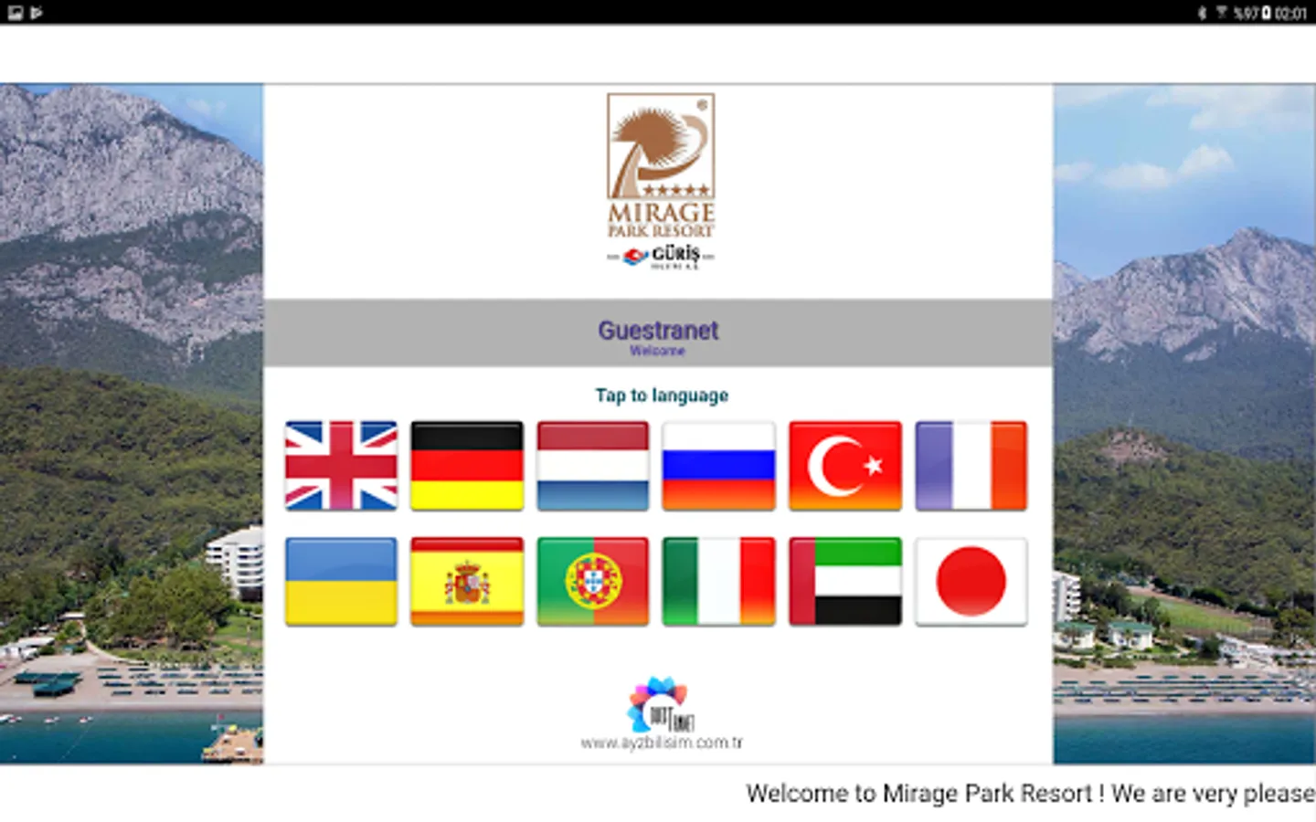The height and width of the screenshot is (822, 1316).
Task: Tap the Japanese flag language
Action: coord(971,581)
